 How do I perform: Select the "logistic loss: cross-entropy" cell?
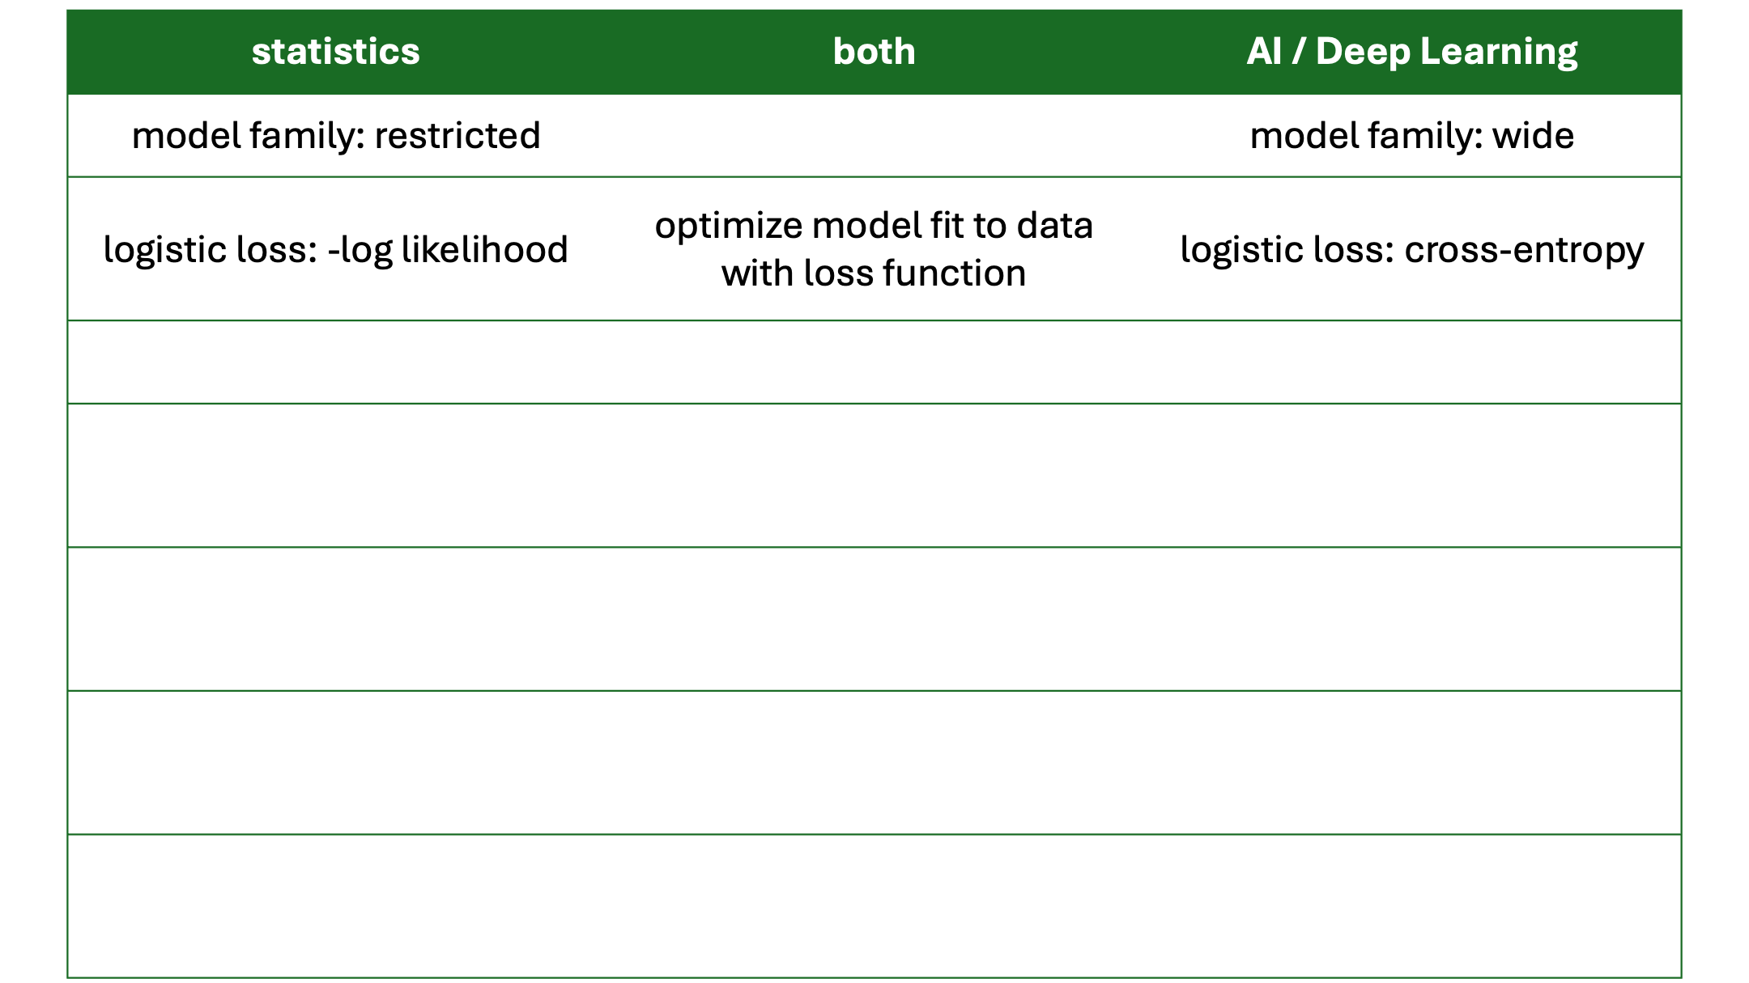tap(1411, 249)
